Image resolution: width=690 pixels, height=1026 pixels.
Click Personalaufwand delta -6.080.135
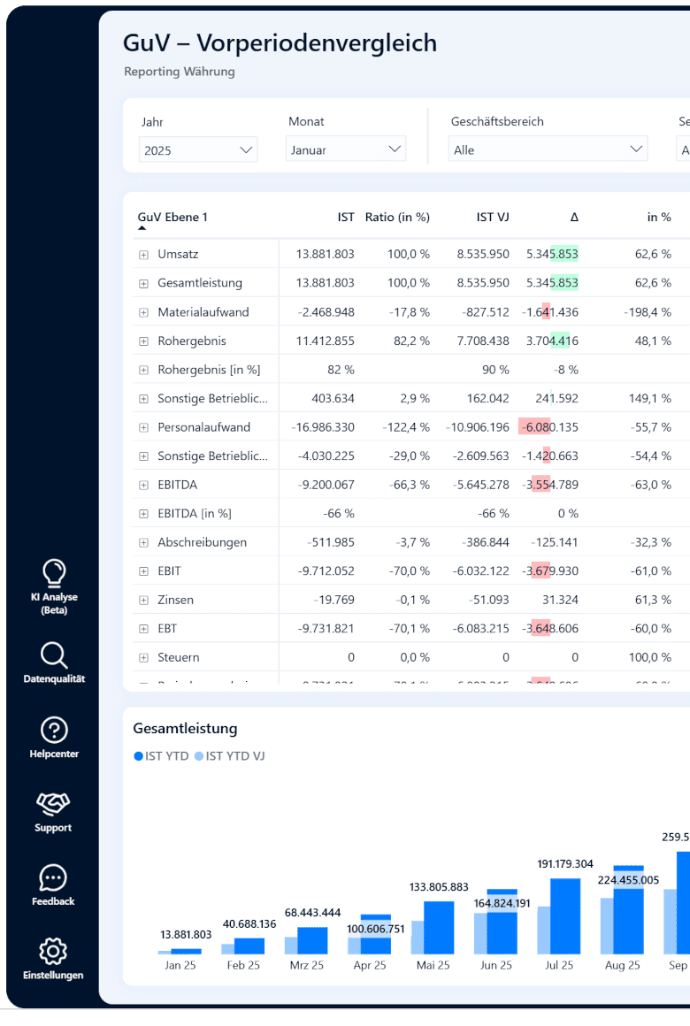pos(550,427)
